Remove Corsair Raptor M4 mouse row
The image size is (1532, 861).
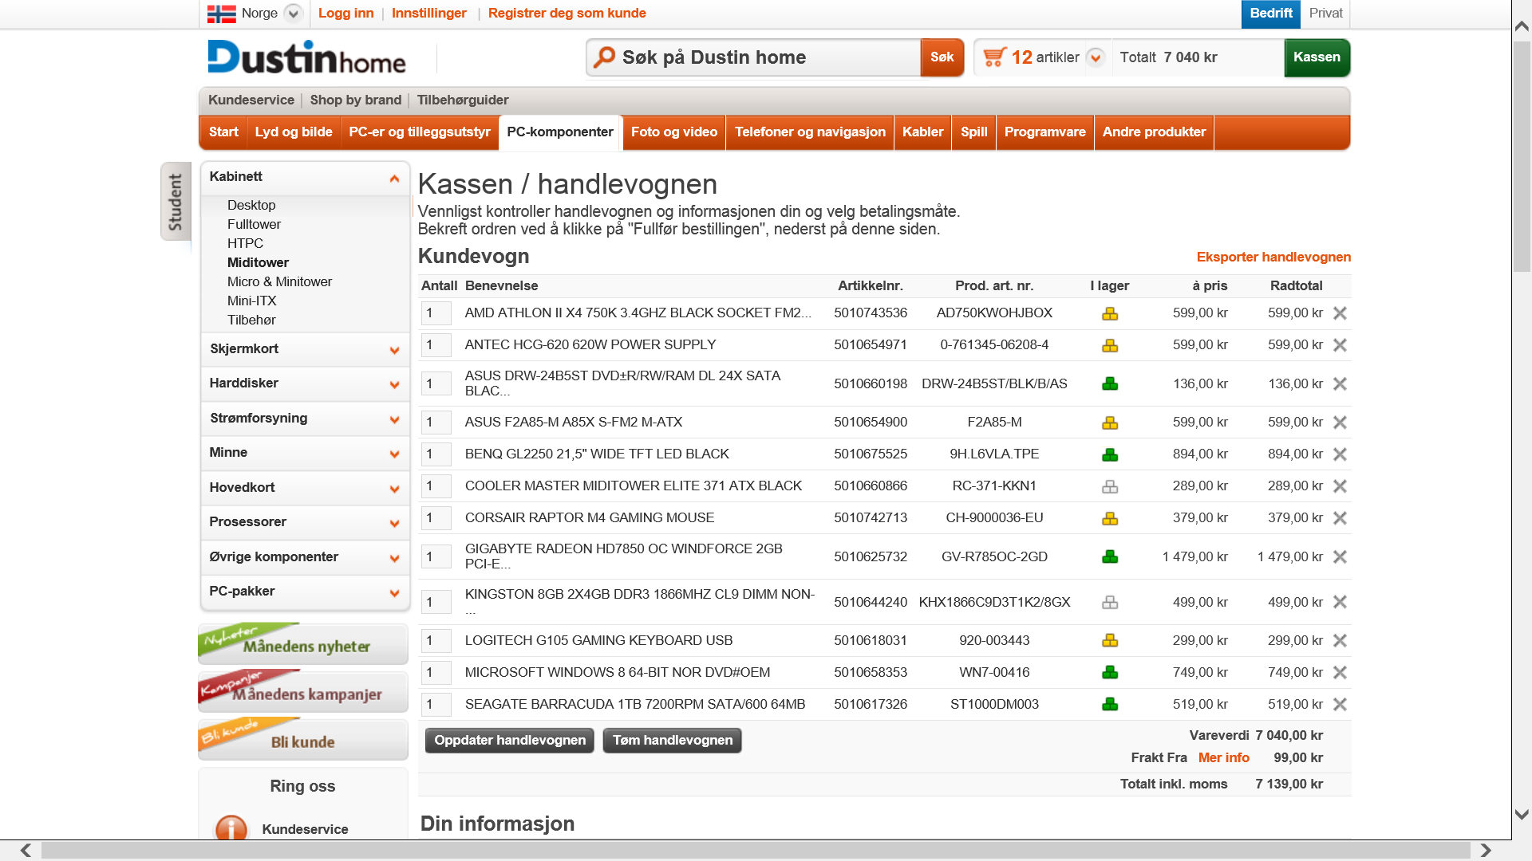pos(1340,518)
